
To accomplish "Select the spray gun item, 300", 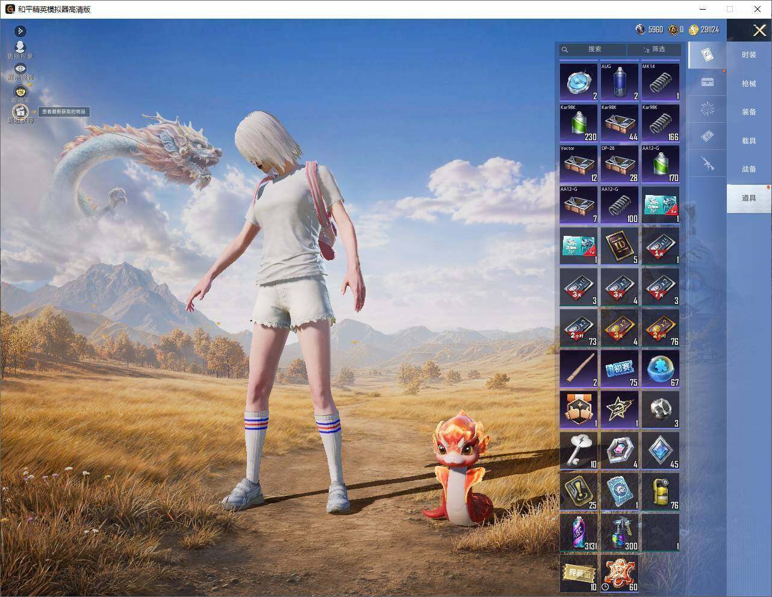I will pos(620,532).
